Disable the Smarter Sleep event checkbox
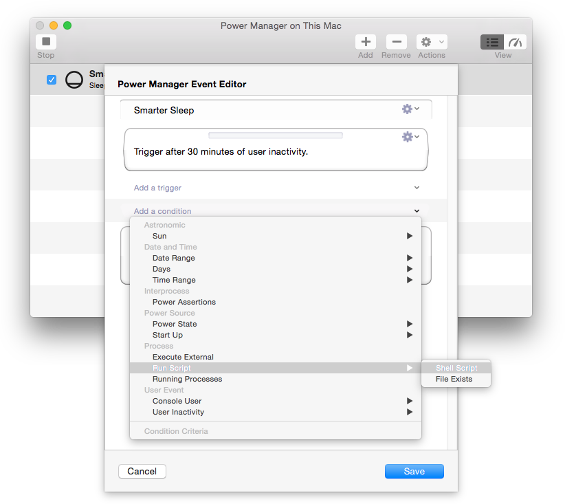Screen dimensions: 565x504 (x=52, y=80)
